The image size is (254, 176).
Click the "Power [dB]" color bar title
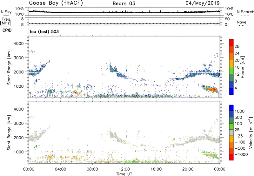(243, 67)
